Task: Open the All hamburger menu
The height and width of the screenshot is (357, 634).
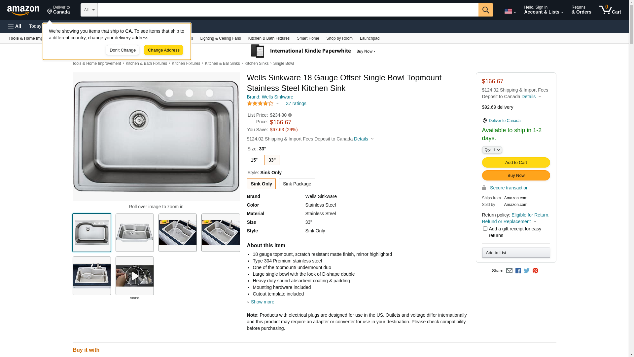Action: (15, 26)
